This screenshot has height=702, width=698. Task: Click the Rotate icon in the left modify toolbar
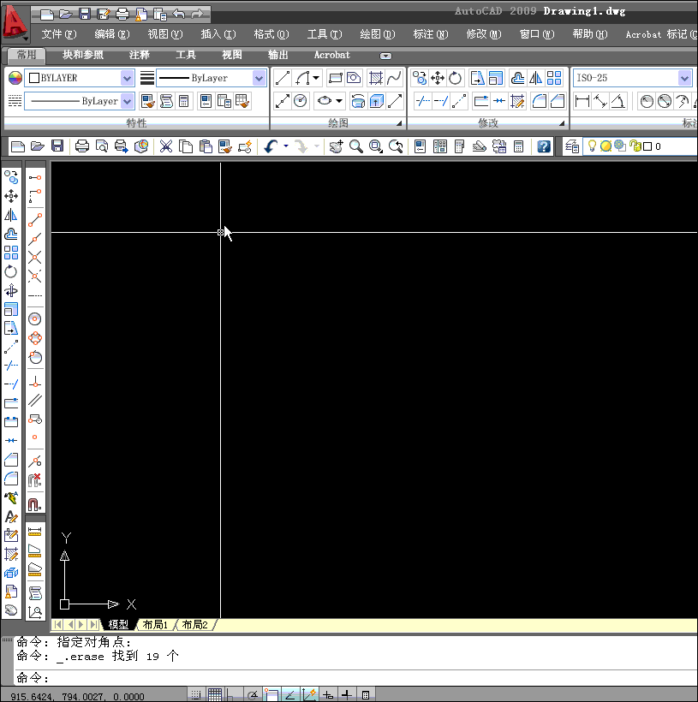point(11,271)
